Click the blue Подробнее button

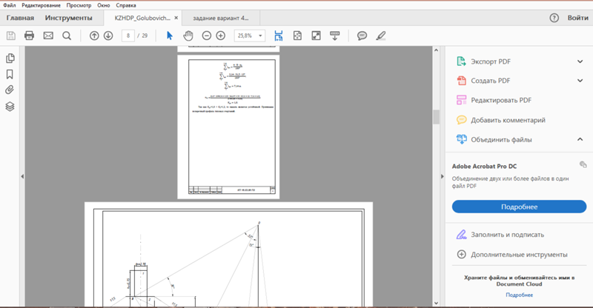tap(519, 207)
